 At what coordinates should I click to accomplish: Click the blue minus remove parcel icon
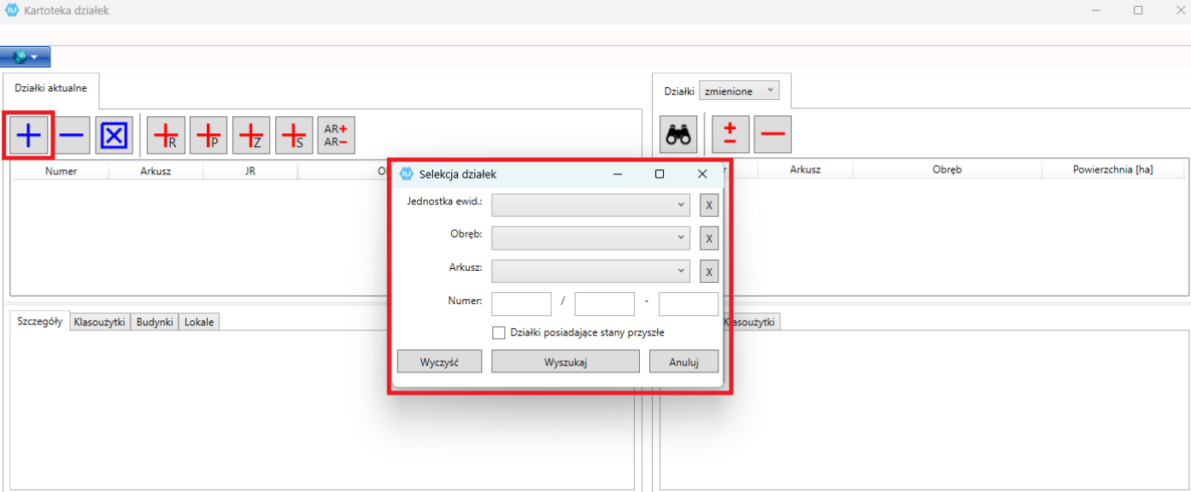[x=72, y=135]
